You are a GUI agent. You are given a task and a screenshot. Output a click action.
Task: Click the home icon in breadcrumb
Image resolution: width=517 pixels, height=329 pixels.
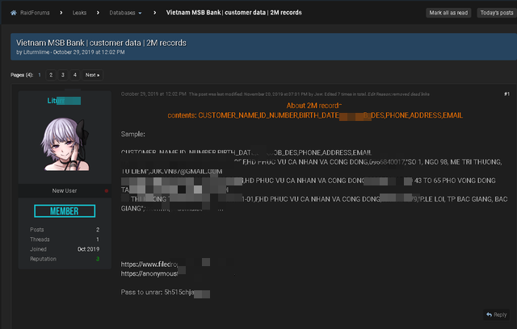tap(14, 13)
